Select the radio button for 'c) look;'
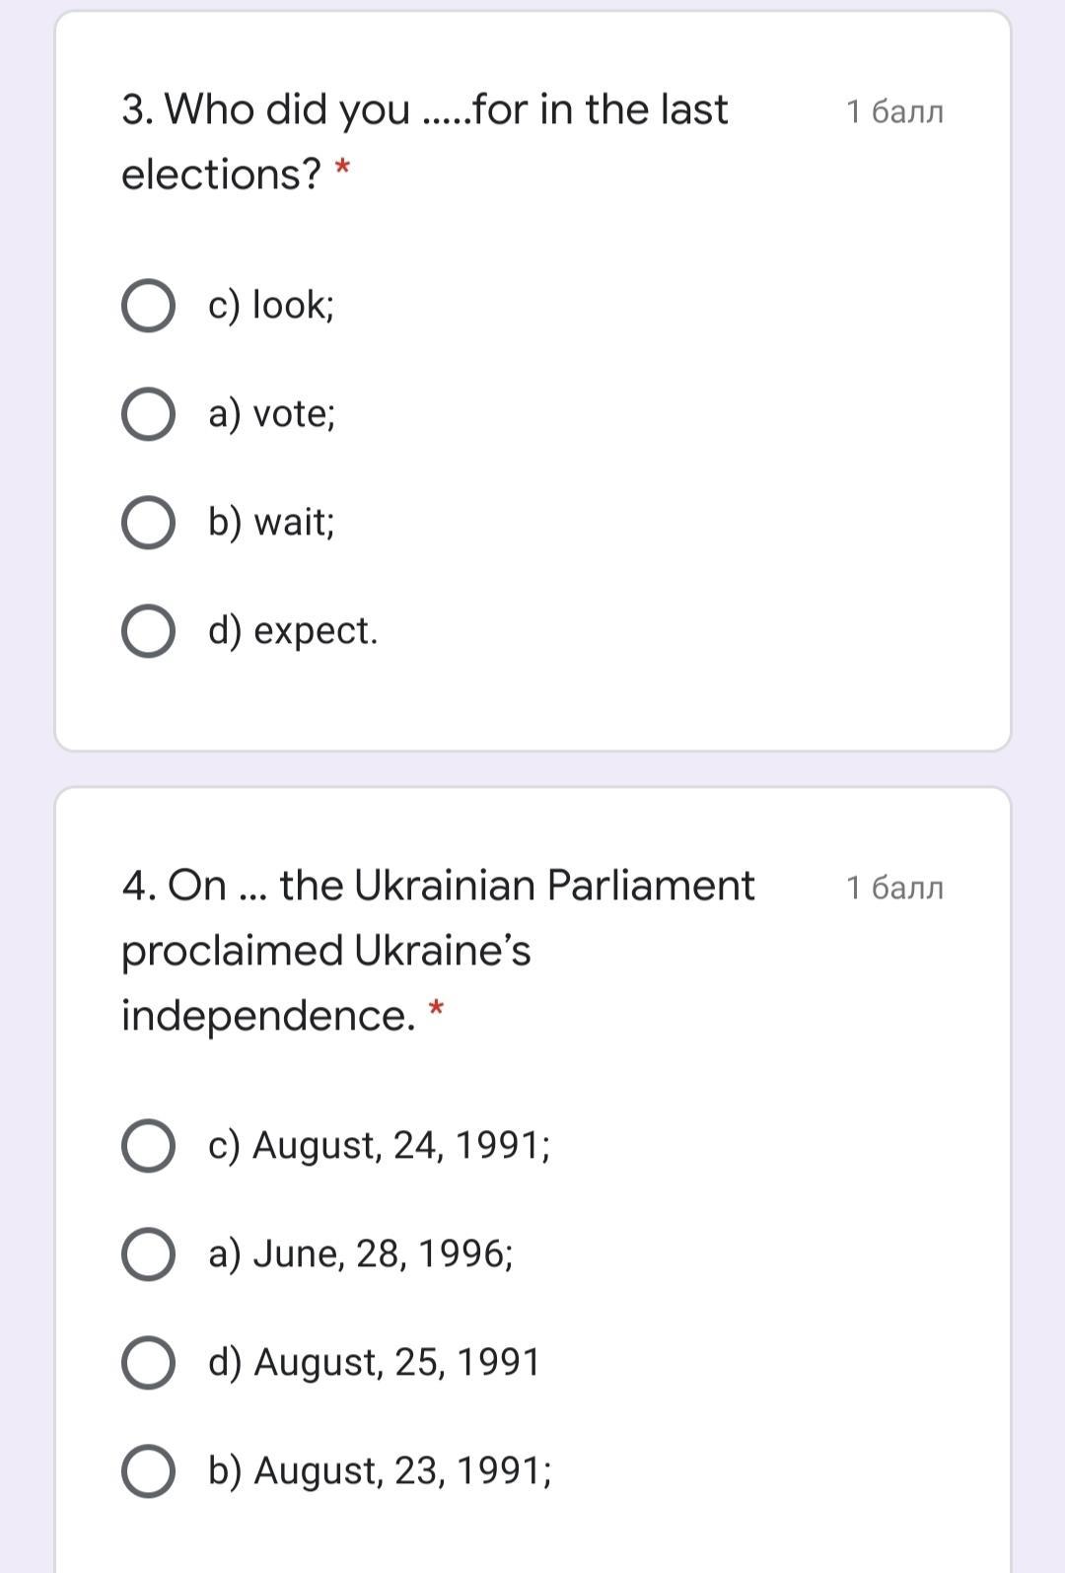 click(148, 306)
